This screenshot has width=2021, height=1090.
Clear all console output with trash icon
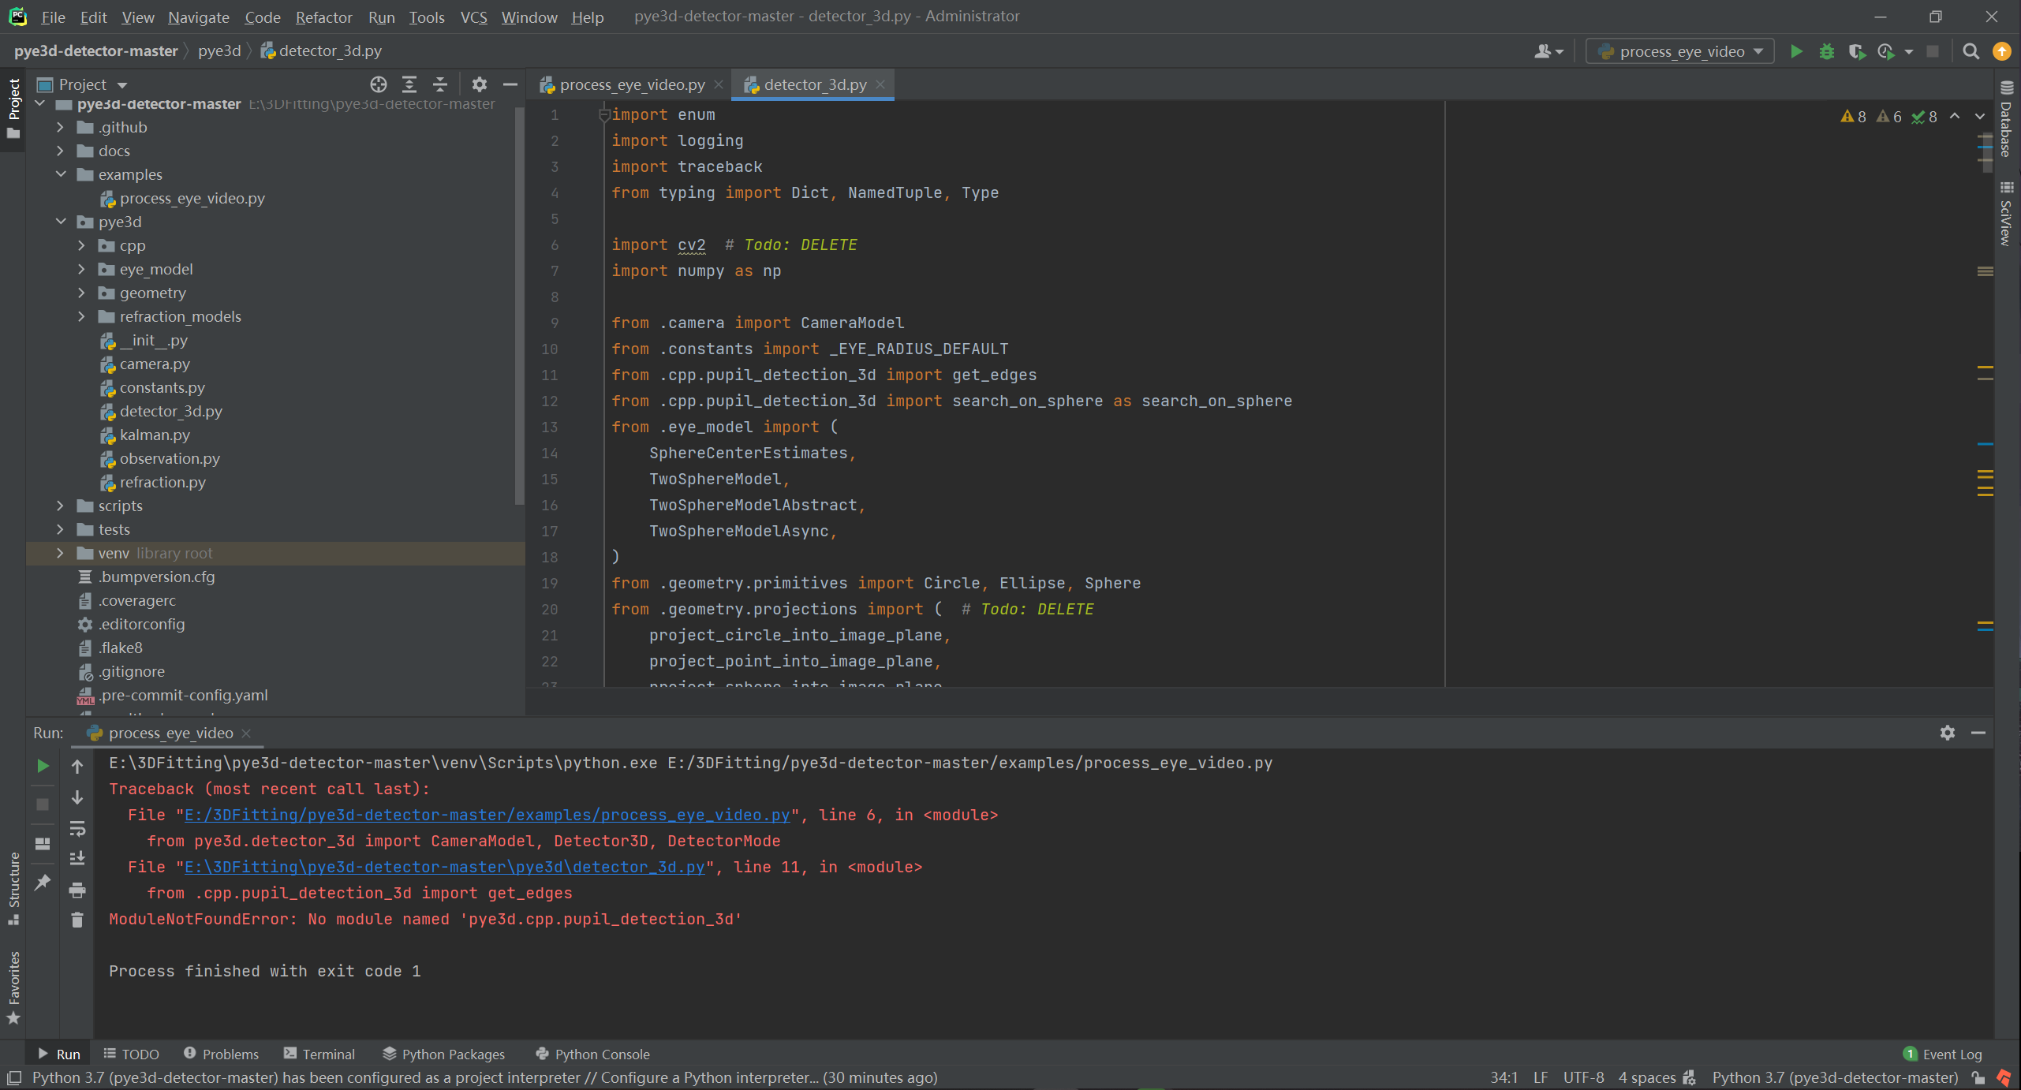[77, 920]
